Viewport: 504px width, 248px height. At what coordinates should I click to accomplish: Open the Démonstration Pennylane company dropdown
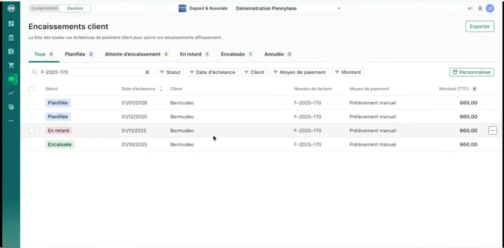pos(289,9)
